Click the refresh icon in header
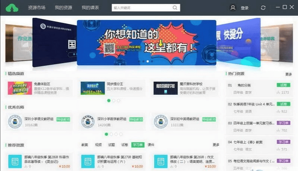 [263, 8]
